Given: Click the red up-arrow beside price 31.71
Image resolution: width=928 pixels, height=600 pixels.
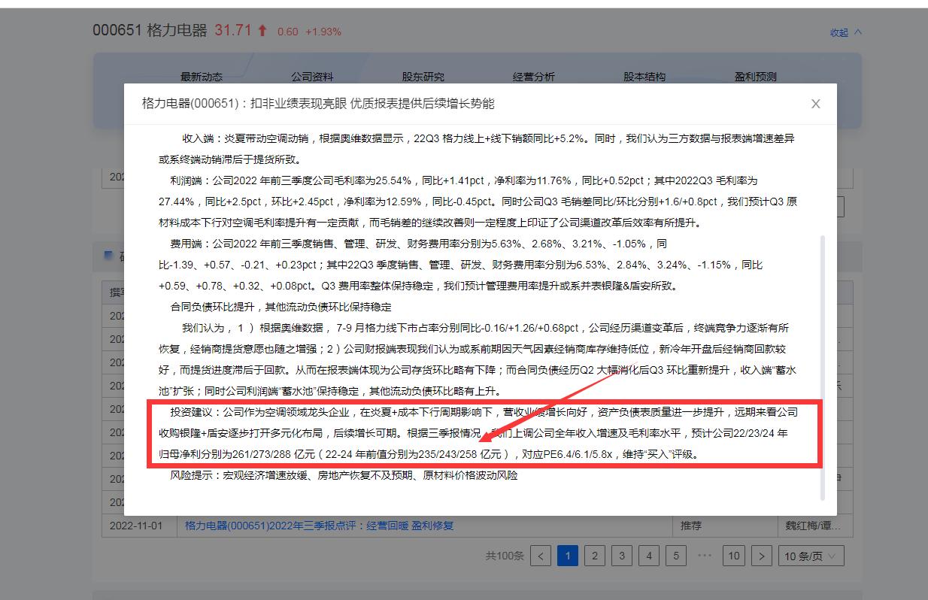Looking at the screenshot, I should pos(261,29).
